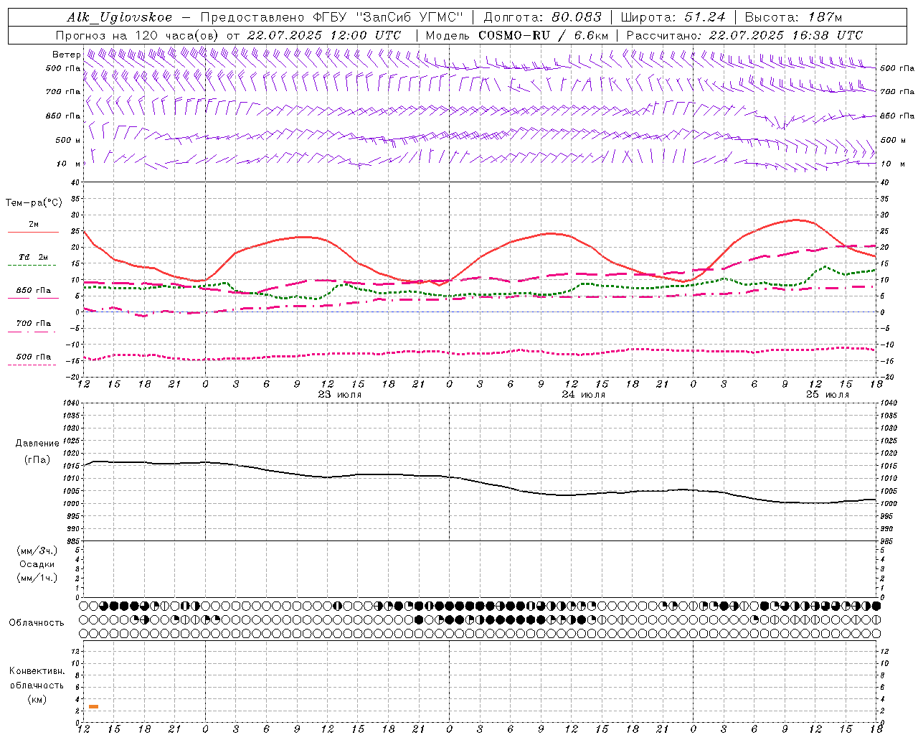Click the Рассчитано: 22.07.2025 16:38 UTC timestamp
918x735 pixels.
(x=744, y=35)
